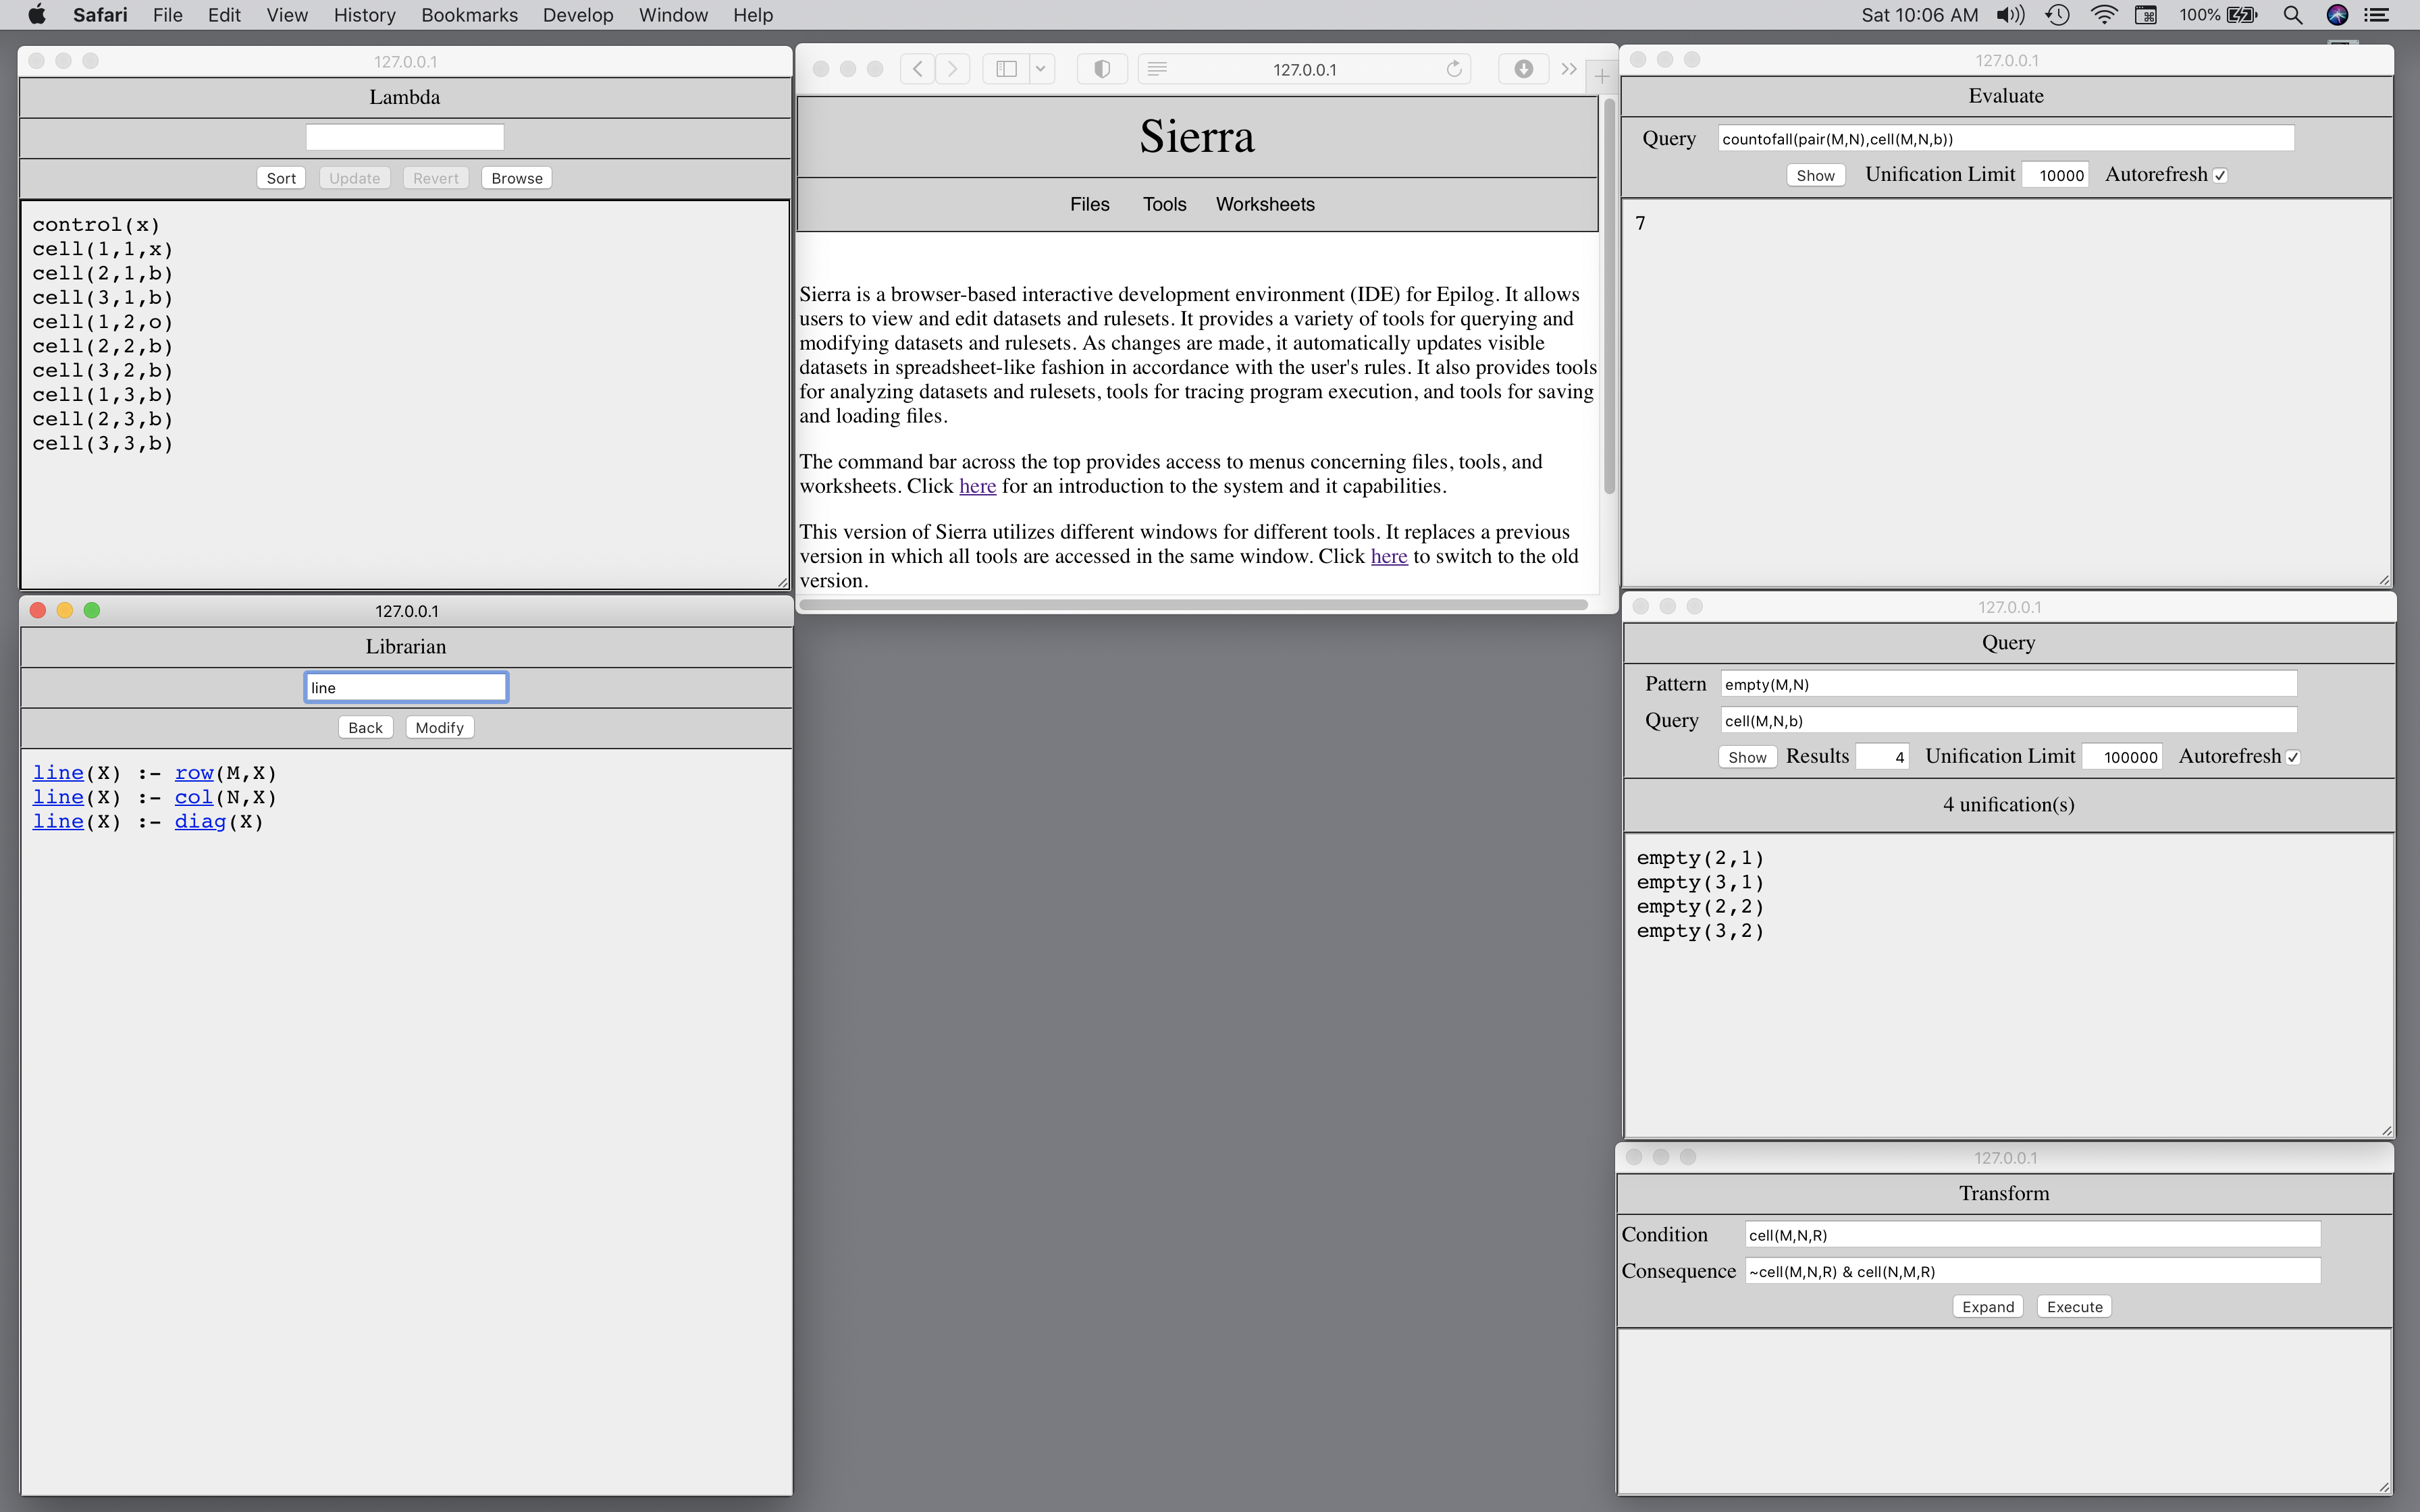Expand the sidebar button dropdown chevron

(1041, 69)
